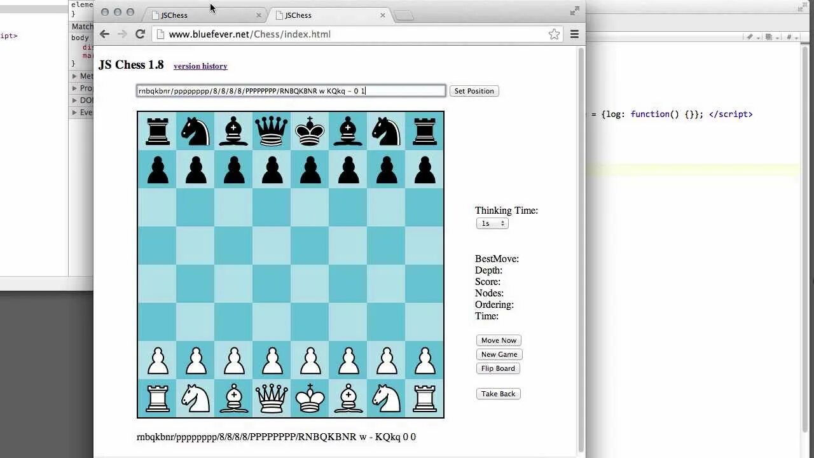The image size is (814, 458).
Task: Click the Move Now button
Action: click(499, 340)
